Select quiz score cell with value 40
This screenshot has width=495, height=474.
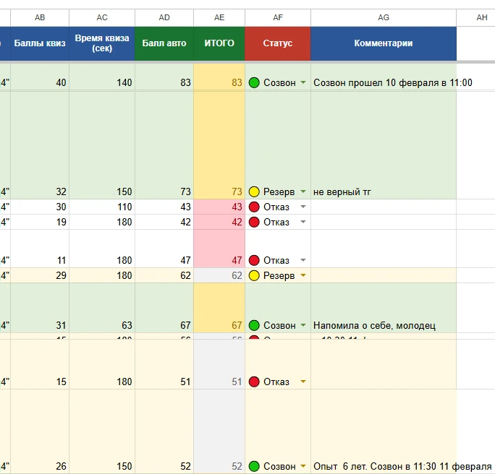40,77
